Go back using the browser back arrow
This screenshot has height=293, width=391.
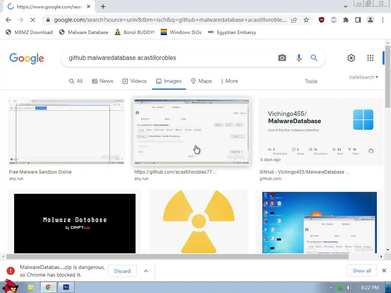[x=8, y=20]
